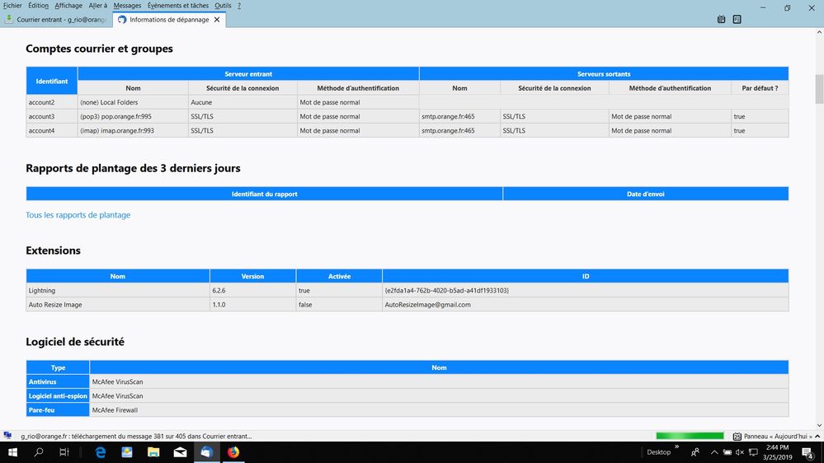Click the Identifiant du rapport column header
Viewport: 824px width, 463px height.
(264, 194)
